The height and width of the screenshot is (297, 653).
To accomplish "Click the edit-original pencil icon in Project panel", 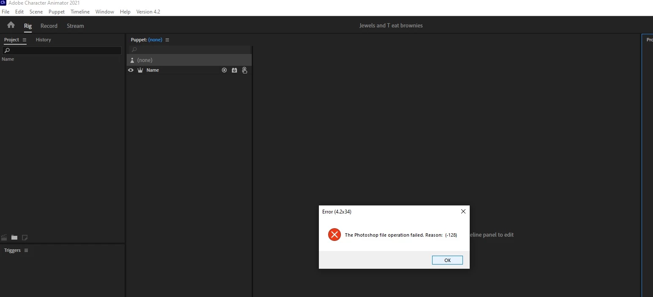I will coord(24,238).
